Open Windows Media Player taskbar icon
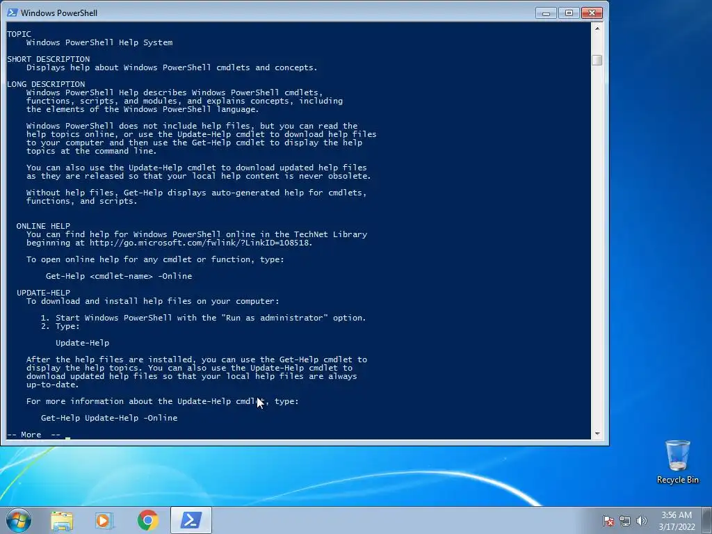The width and height of the screenshot is (712, 534). click(104, 520)
